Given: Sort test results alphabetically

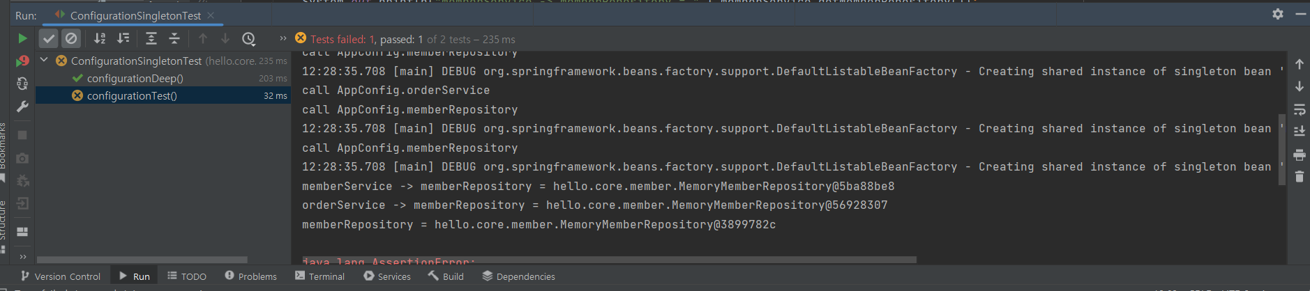Looking at the screenshot, I should tap(100, 39).
